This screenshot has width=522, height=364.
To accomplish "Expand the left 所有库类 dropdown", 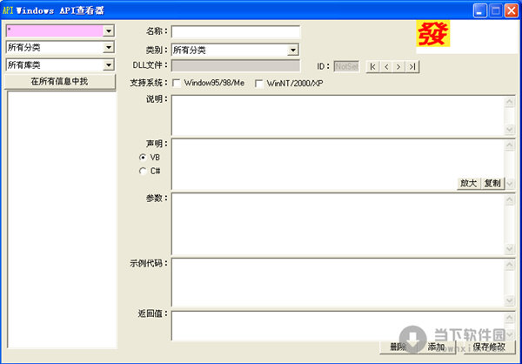I will pyautogui.click(x=109, y=64).
